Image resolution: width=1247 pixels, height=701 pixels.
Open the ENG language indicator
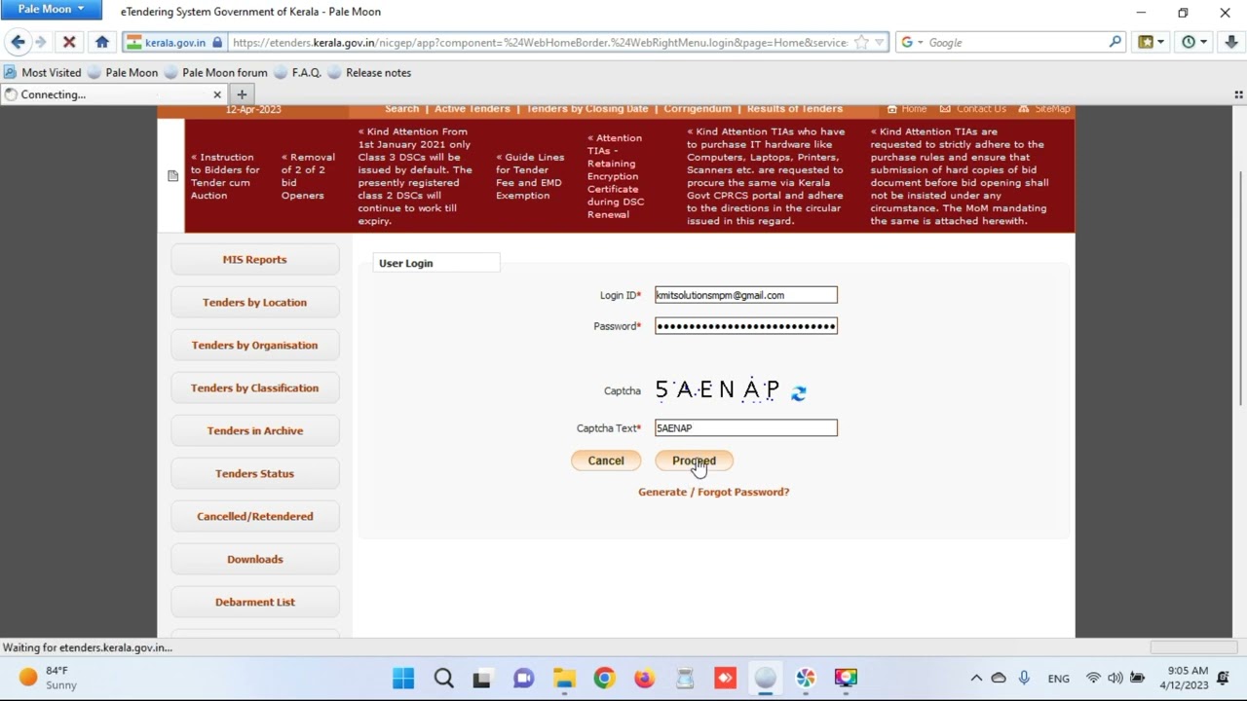1058,679
